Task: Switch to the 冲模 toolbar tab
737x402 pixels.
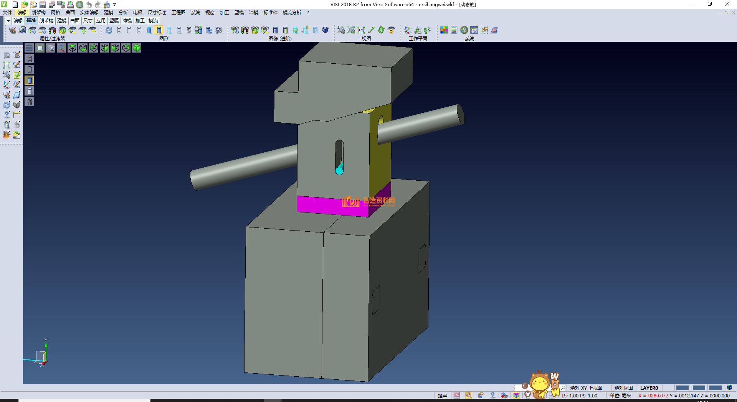Action: (x=127, y=21)
